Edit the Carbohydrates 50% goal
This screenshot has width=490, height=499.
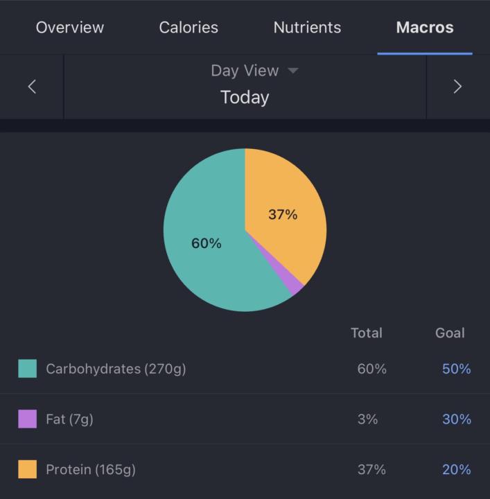(456, 369)
